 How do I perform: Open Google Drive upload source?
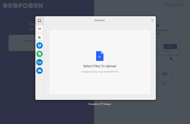40,37
